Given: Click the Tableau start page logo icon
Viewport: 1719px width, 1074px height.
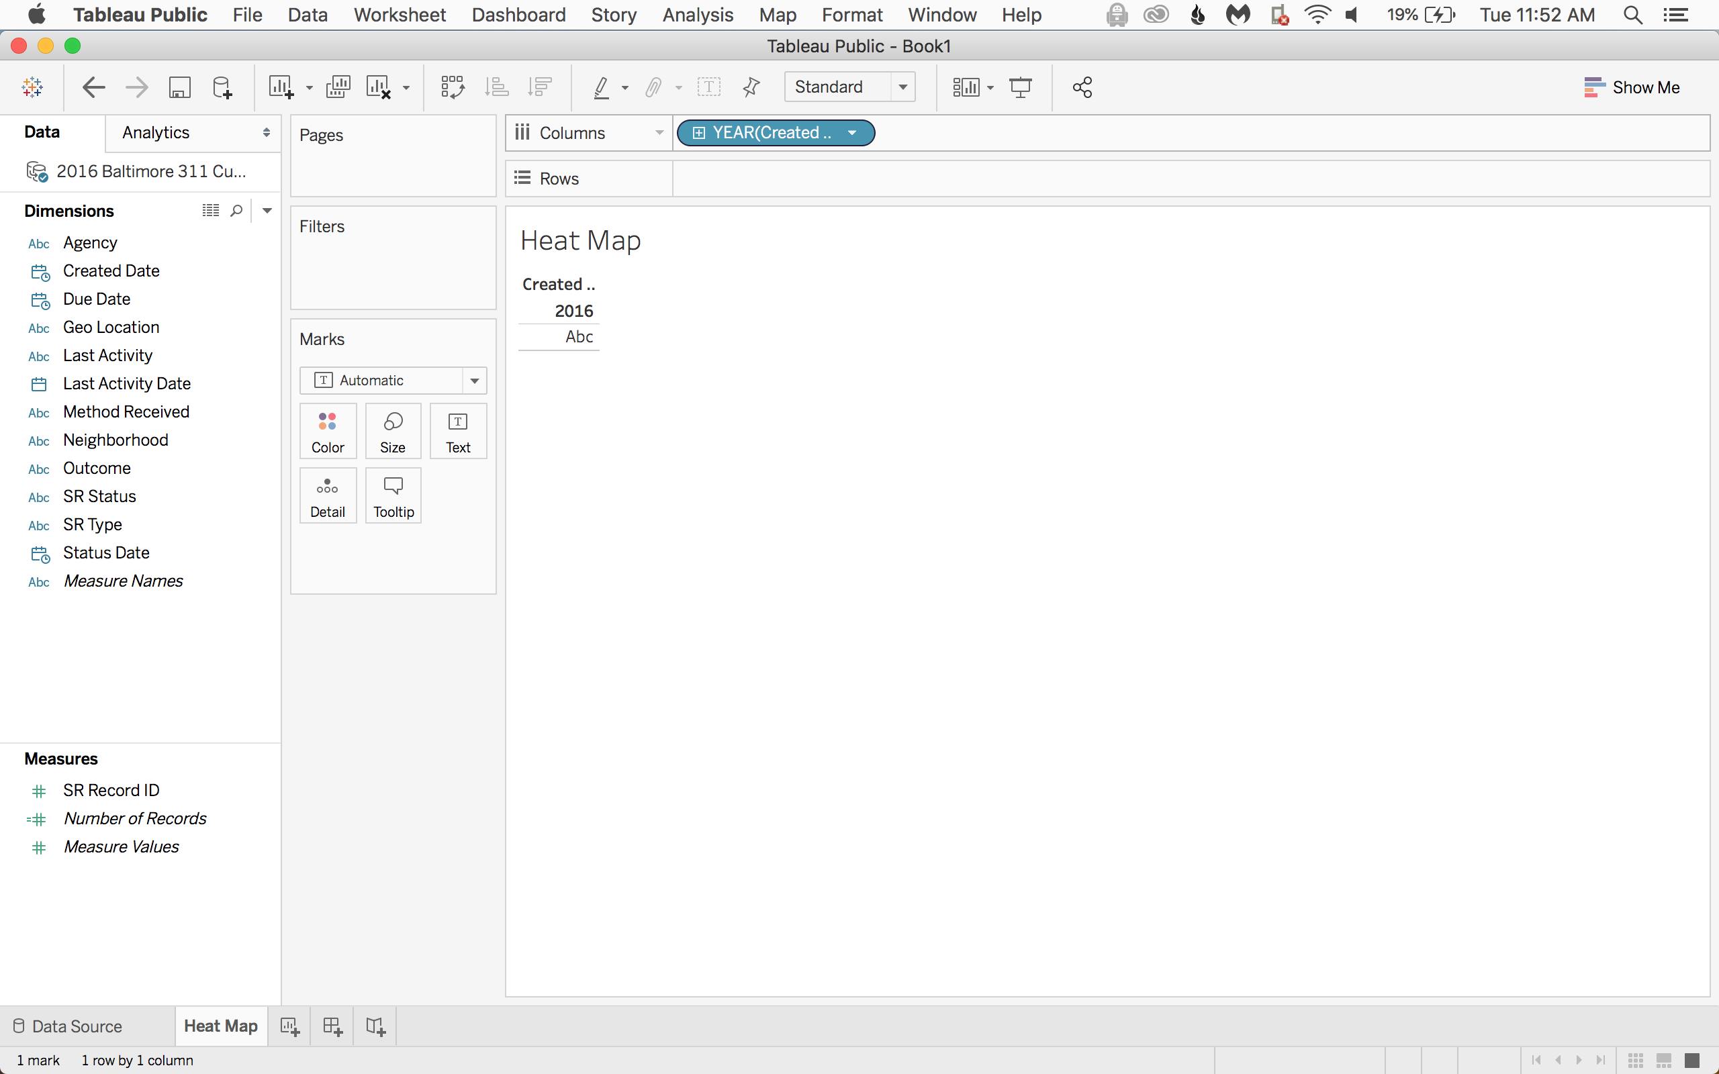Looking at the screenshot, I should (x=32, y=87).
